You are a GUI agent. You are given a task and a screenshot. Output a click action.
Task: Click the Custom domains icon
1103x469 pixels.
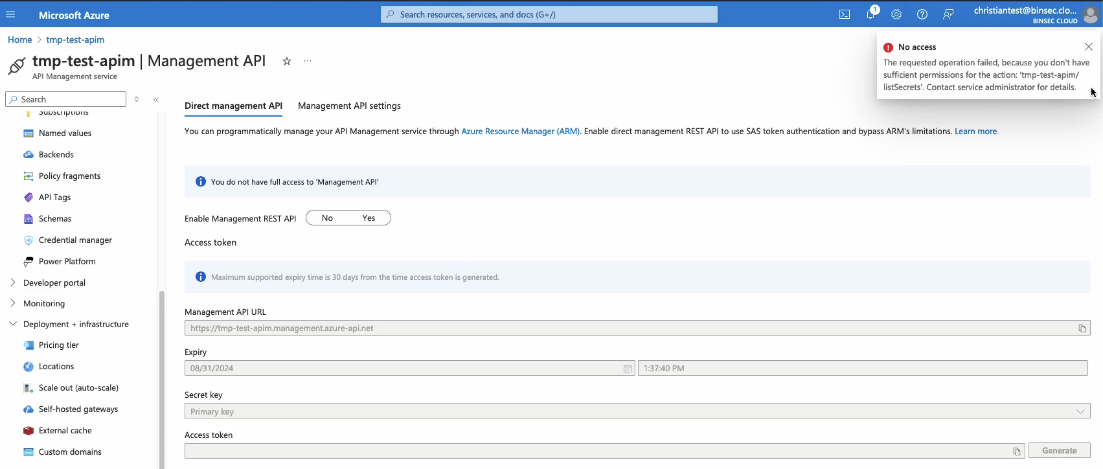pos(28,452)
